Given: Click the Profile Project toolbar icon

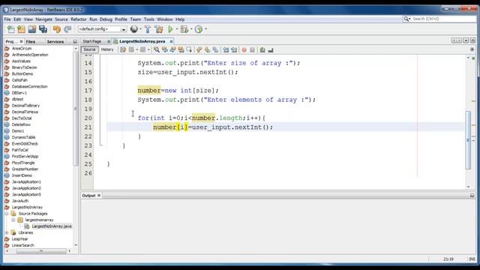Looking at the screenshot, I should pos(199,29).
